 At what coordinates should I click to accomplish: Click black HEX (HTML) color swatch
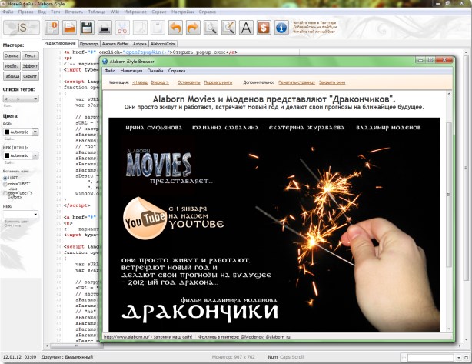point(7,155)
